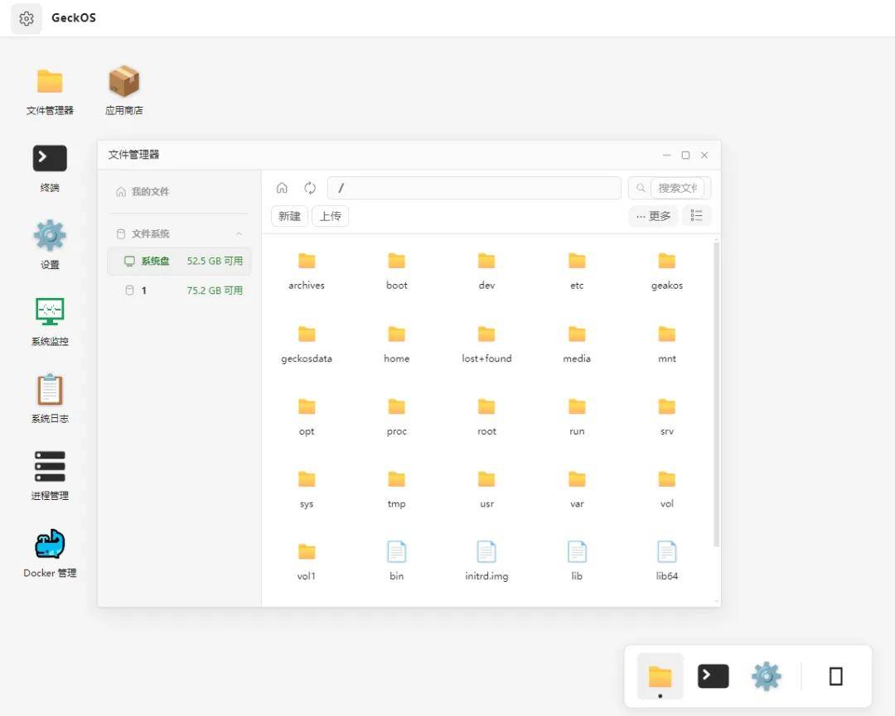Viewport: 895px width, 716px height.
Task: Click the 上传 upload button
Action: coord(330,216)
